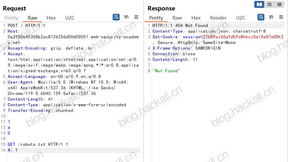Viewport: 288px width, 162px height.
Task: Place cursor on the GET /robots.txt line
Action: (38, 144)
